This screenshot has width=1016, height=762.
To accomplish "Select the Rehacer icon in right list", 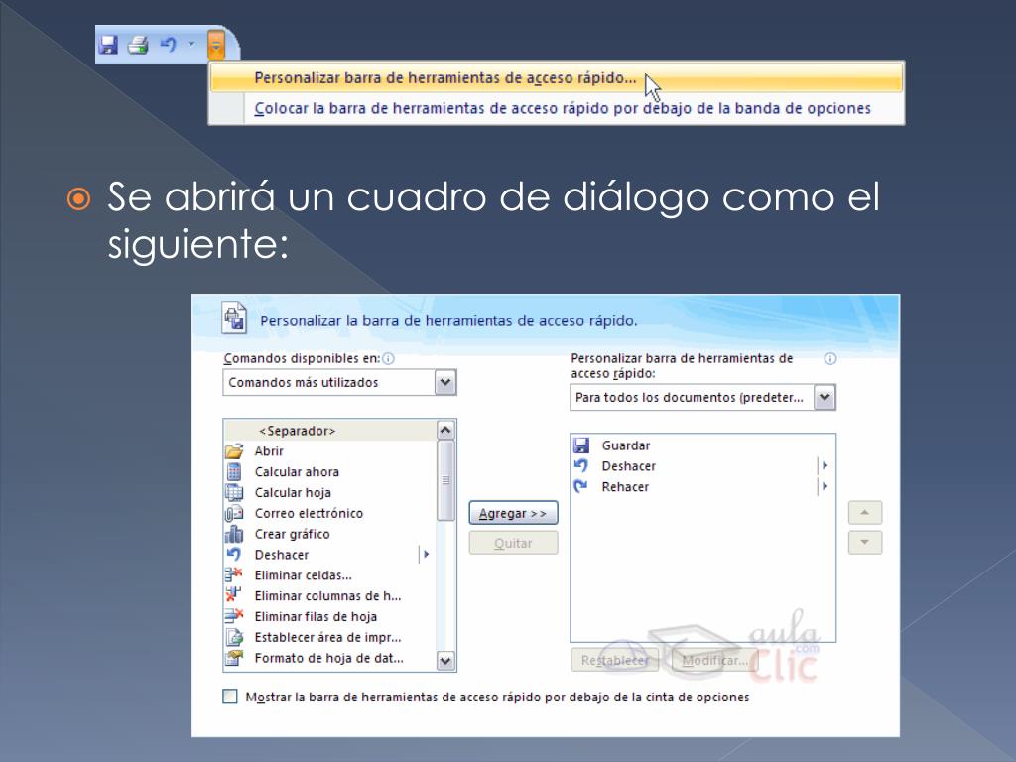I will (x=581, y=487).
